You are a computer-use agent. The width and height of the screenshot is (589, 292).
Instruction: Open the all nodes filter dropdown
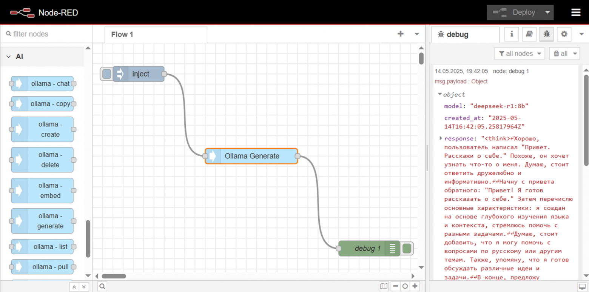[x=519, y=54]
